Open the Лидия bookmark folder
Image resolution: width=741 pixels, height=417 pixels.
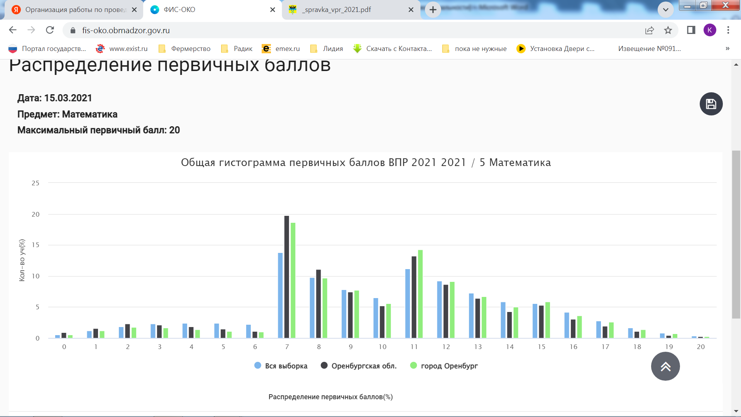coord(327,49)
